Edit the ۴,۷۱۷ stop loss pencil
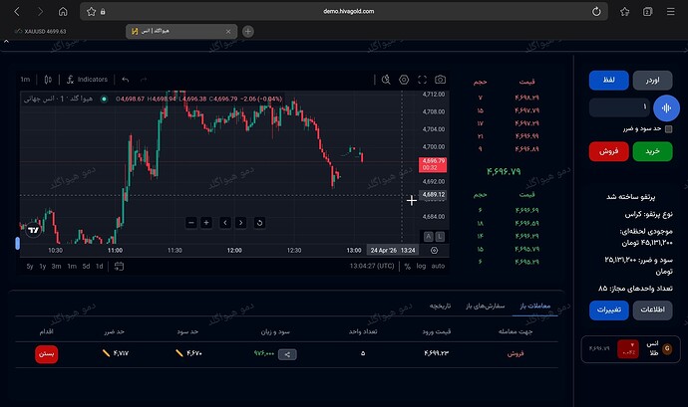 pyautogui.click(x=106, y=353)
